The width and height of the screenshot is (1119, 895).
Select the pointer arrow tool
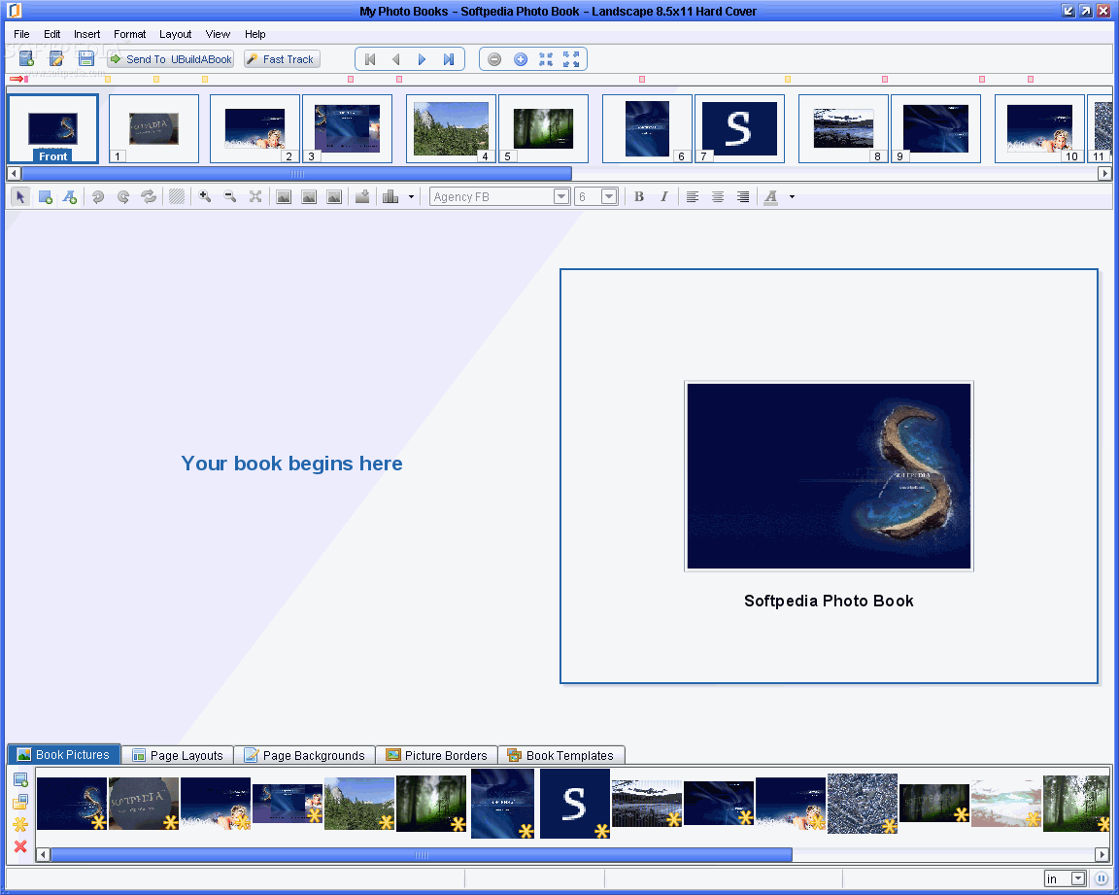[20, 197]
